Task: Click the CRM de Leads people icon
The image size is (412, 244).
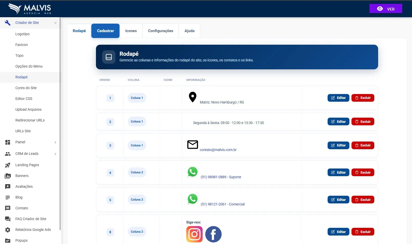Action: pyautogui.click(x=8, y=154)
